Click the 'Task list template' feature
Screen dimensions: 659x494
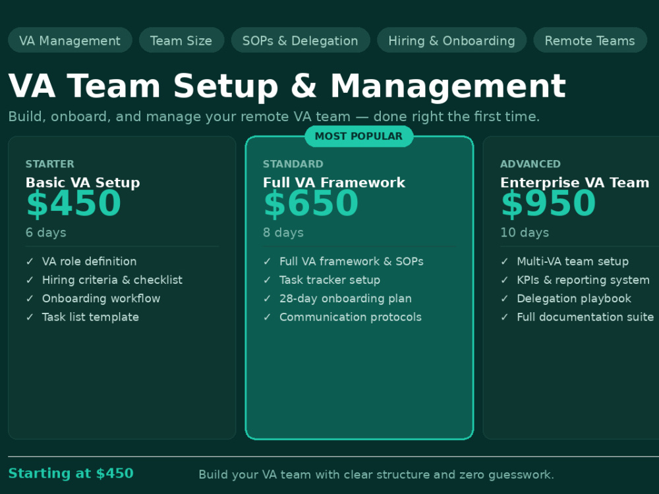(x=90, y=317)
